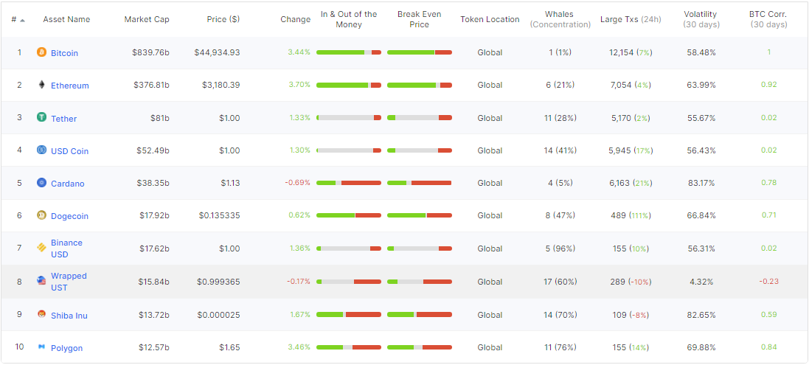The width and height of the screenshot is (809, 365).
Task: Click the Cardano coin icon
Action: tap(42, 183)
